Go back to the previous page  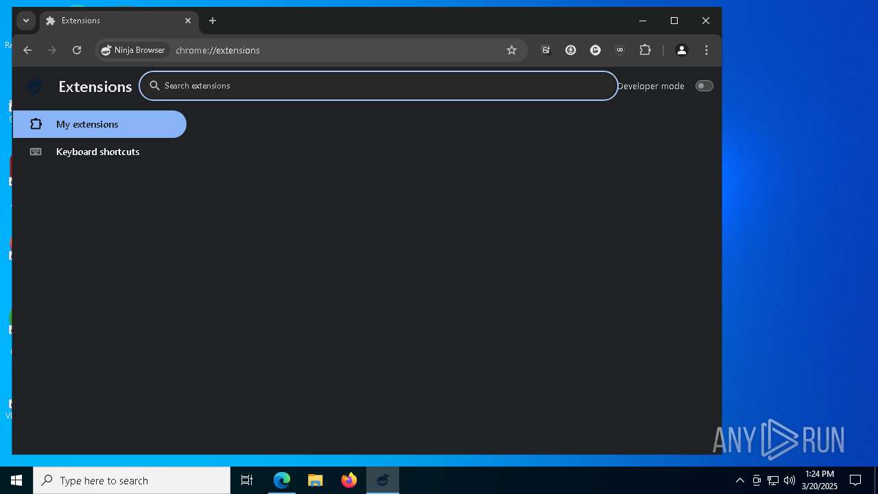click(x=27, y=50)
